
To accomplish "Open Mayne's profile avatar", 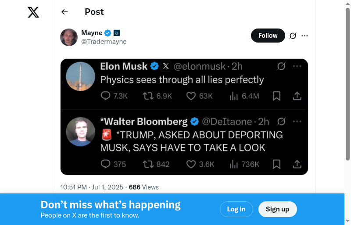I will tap(69, 37).
